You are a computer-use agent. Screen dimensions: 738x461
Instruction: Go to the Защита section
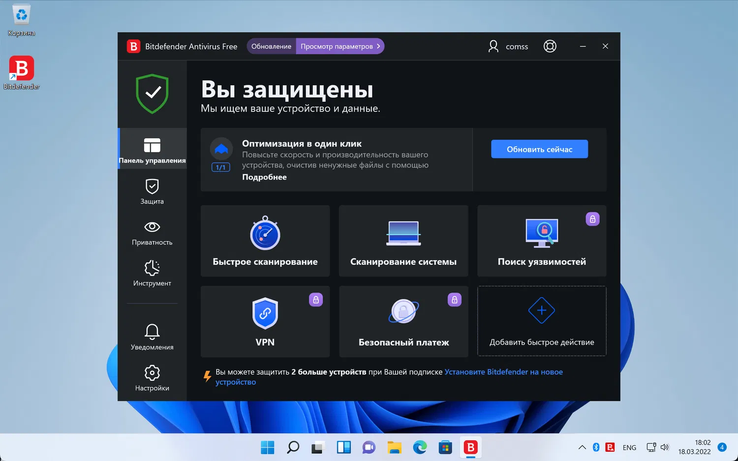click(153, 191)
